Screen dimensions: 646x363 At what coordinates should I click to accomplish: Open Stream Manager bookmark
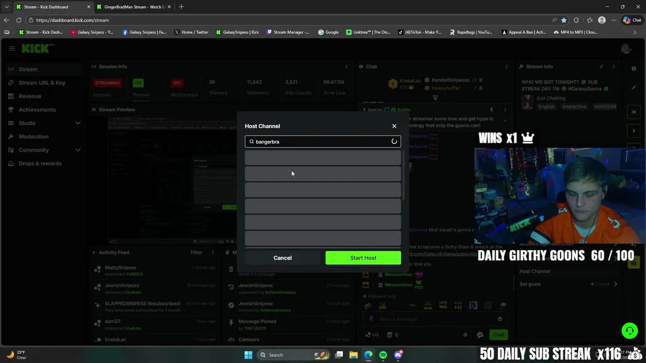point(288,32)
